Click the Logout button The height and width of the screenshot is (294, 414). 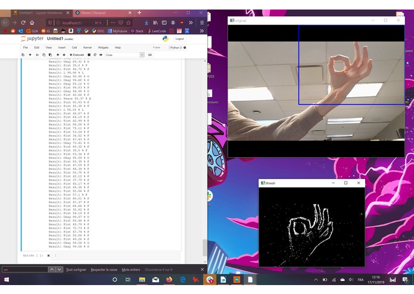(179, 39)
